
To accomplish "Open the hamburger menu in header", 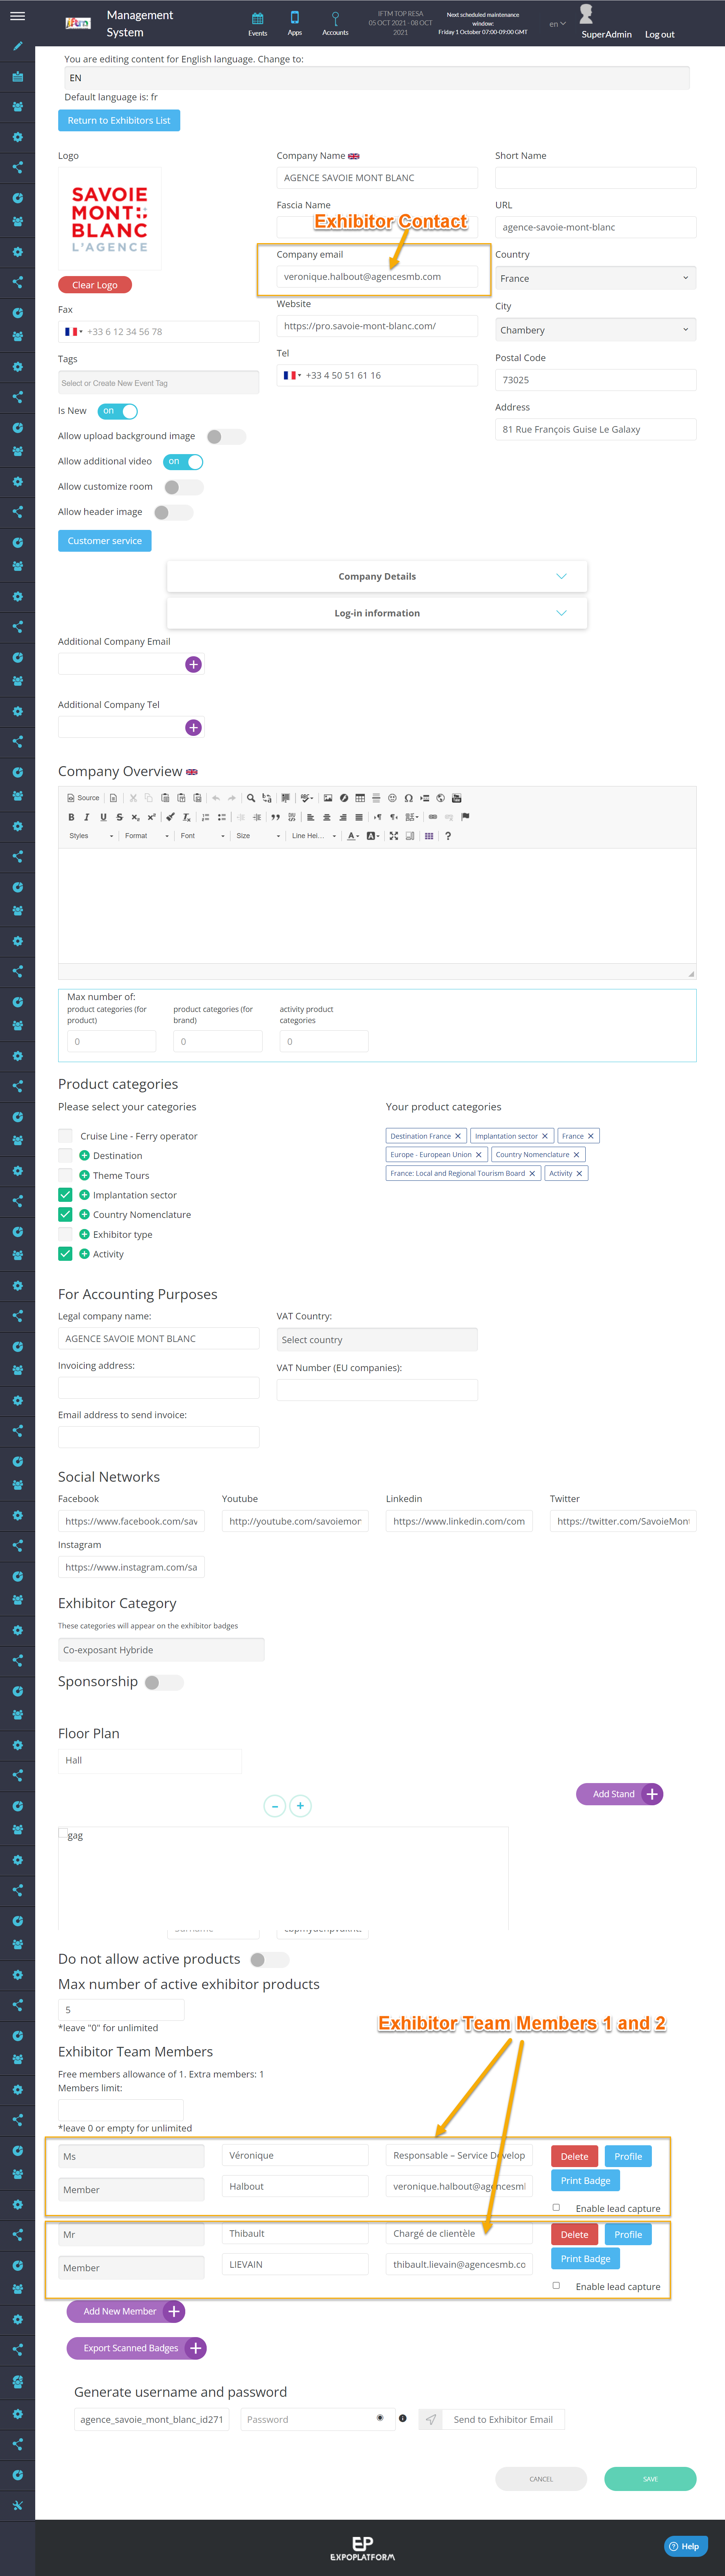I will tap(17, 16).
